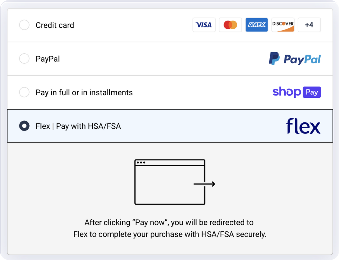Click the PayPal logo

[x=295, y=59]
